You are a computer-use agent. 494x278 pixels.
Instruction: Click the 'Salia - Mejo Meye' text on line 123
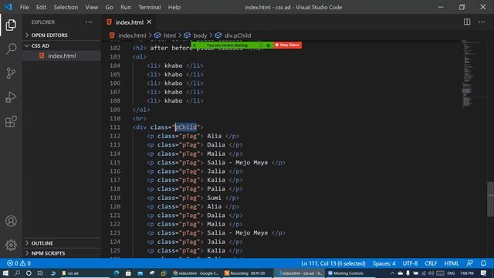coord(238,233)
